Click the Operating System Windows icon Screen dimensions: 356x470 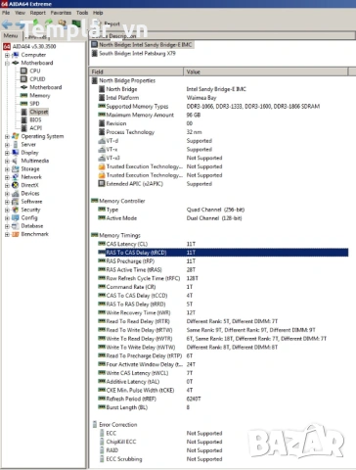[16, 136]
